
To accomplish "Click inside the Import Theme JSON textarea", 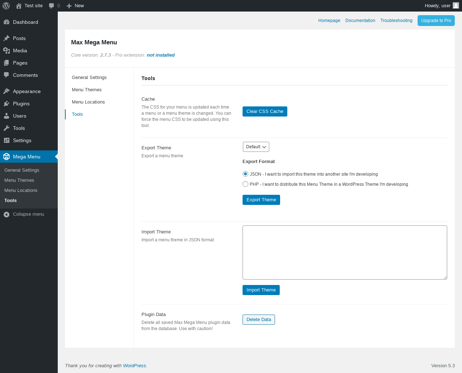I will click(345, 253).
